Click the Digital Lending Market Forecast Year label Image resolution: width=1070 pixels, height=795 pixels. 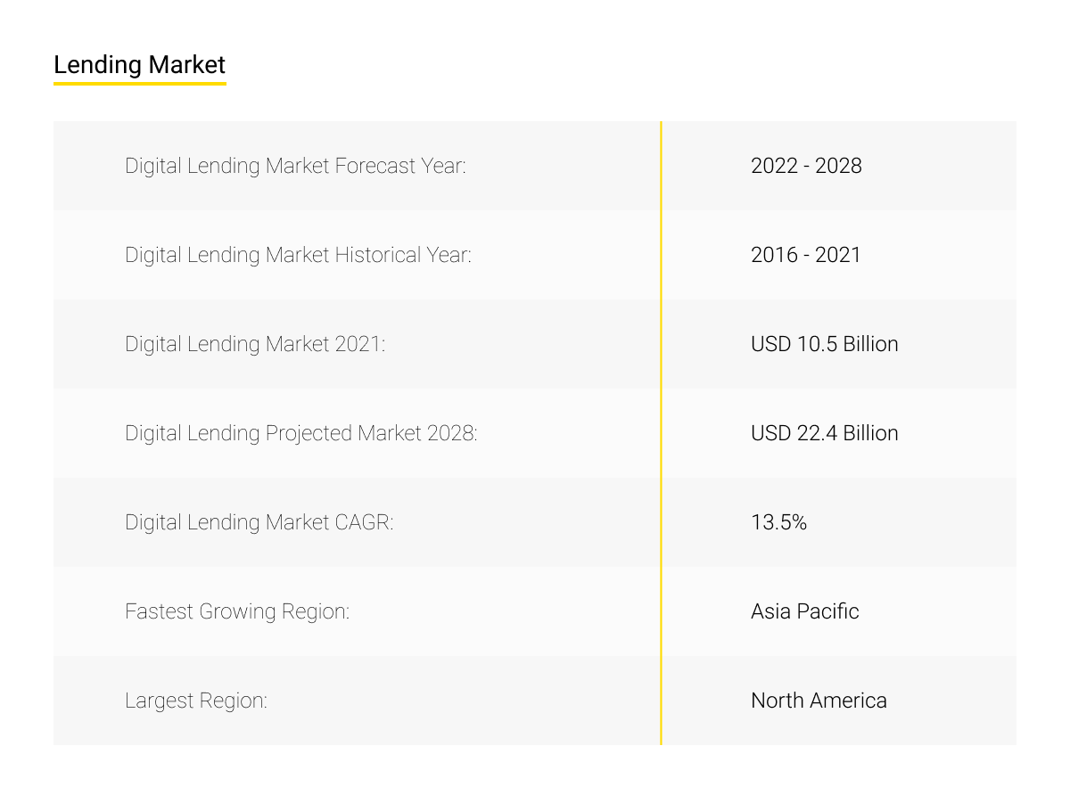point(296,166)
